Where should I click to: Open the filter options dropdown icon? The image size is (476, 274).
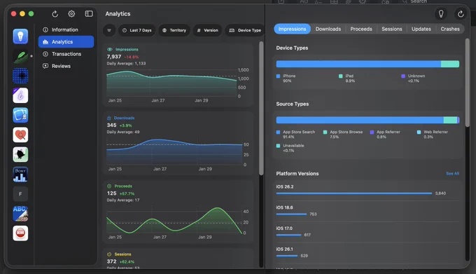pyautogui.click(x=109, y=30)
